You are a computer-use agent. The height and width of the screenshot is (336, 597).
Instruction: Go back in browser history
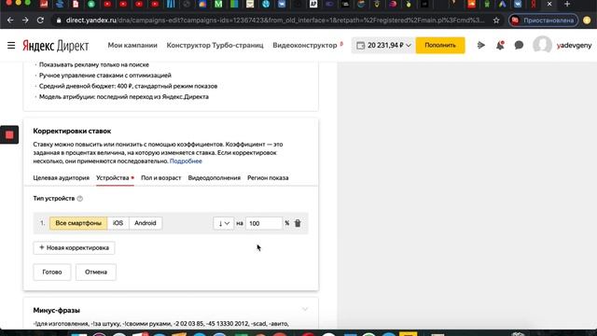tap(10, 21)
